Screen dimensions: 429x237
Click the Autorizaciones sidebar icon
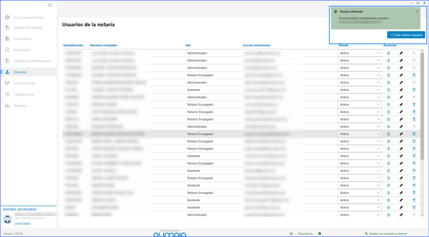tap(8, 83)
